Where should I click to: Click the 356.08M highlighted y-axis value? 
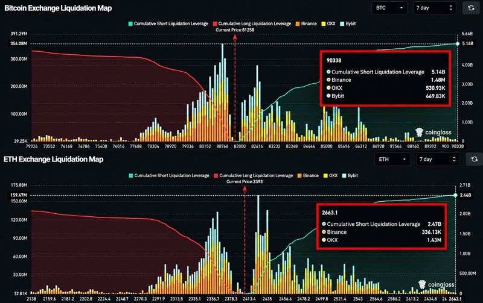(19, 43)
